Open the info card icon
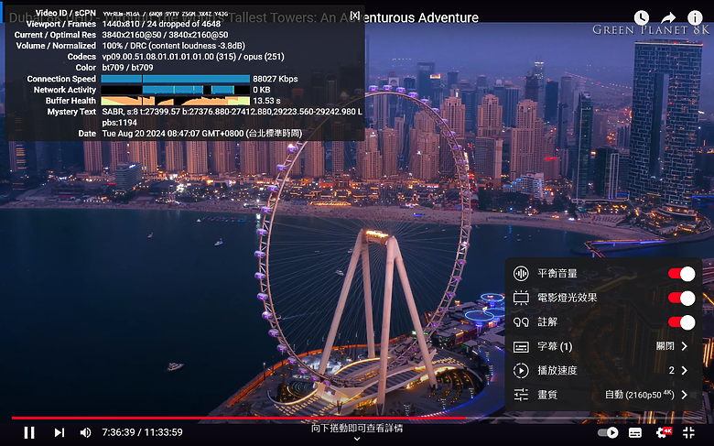 [695, 17]
